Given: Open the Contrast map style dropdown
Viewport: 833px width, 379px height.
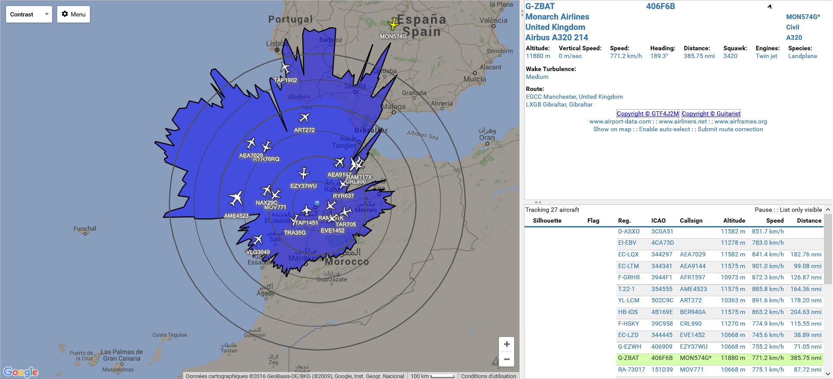Looking at the screenshot, I should click(x=29, y=14).
